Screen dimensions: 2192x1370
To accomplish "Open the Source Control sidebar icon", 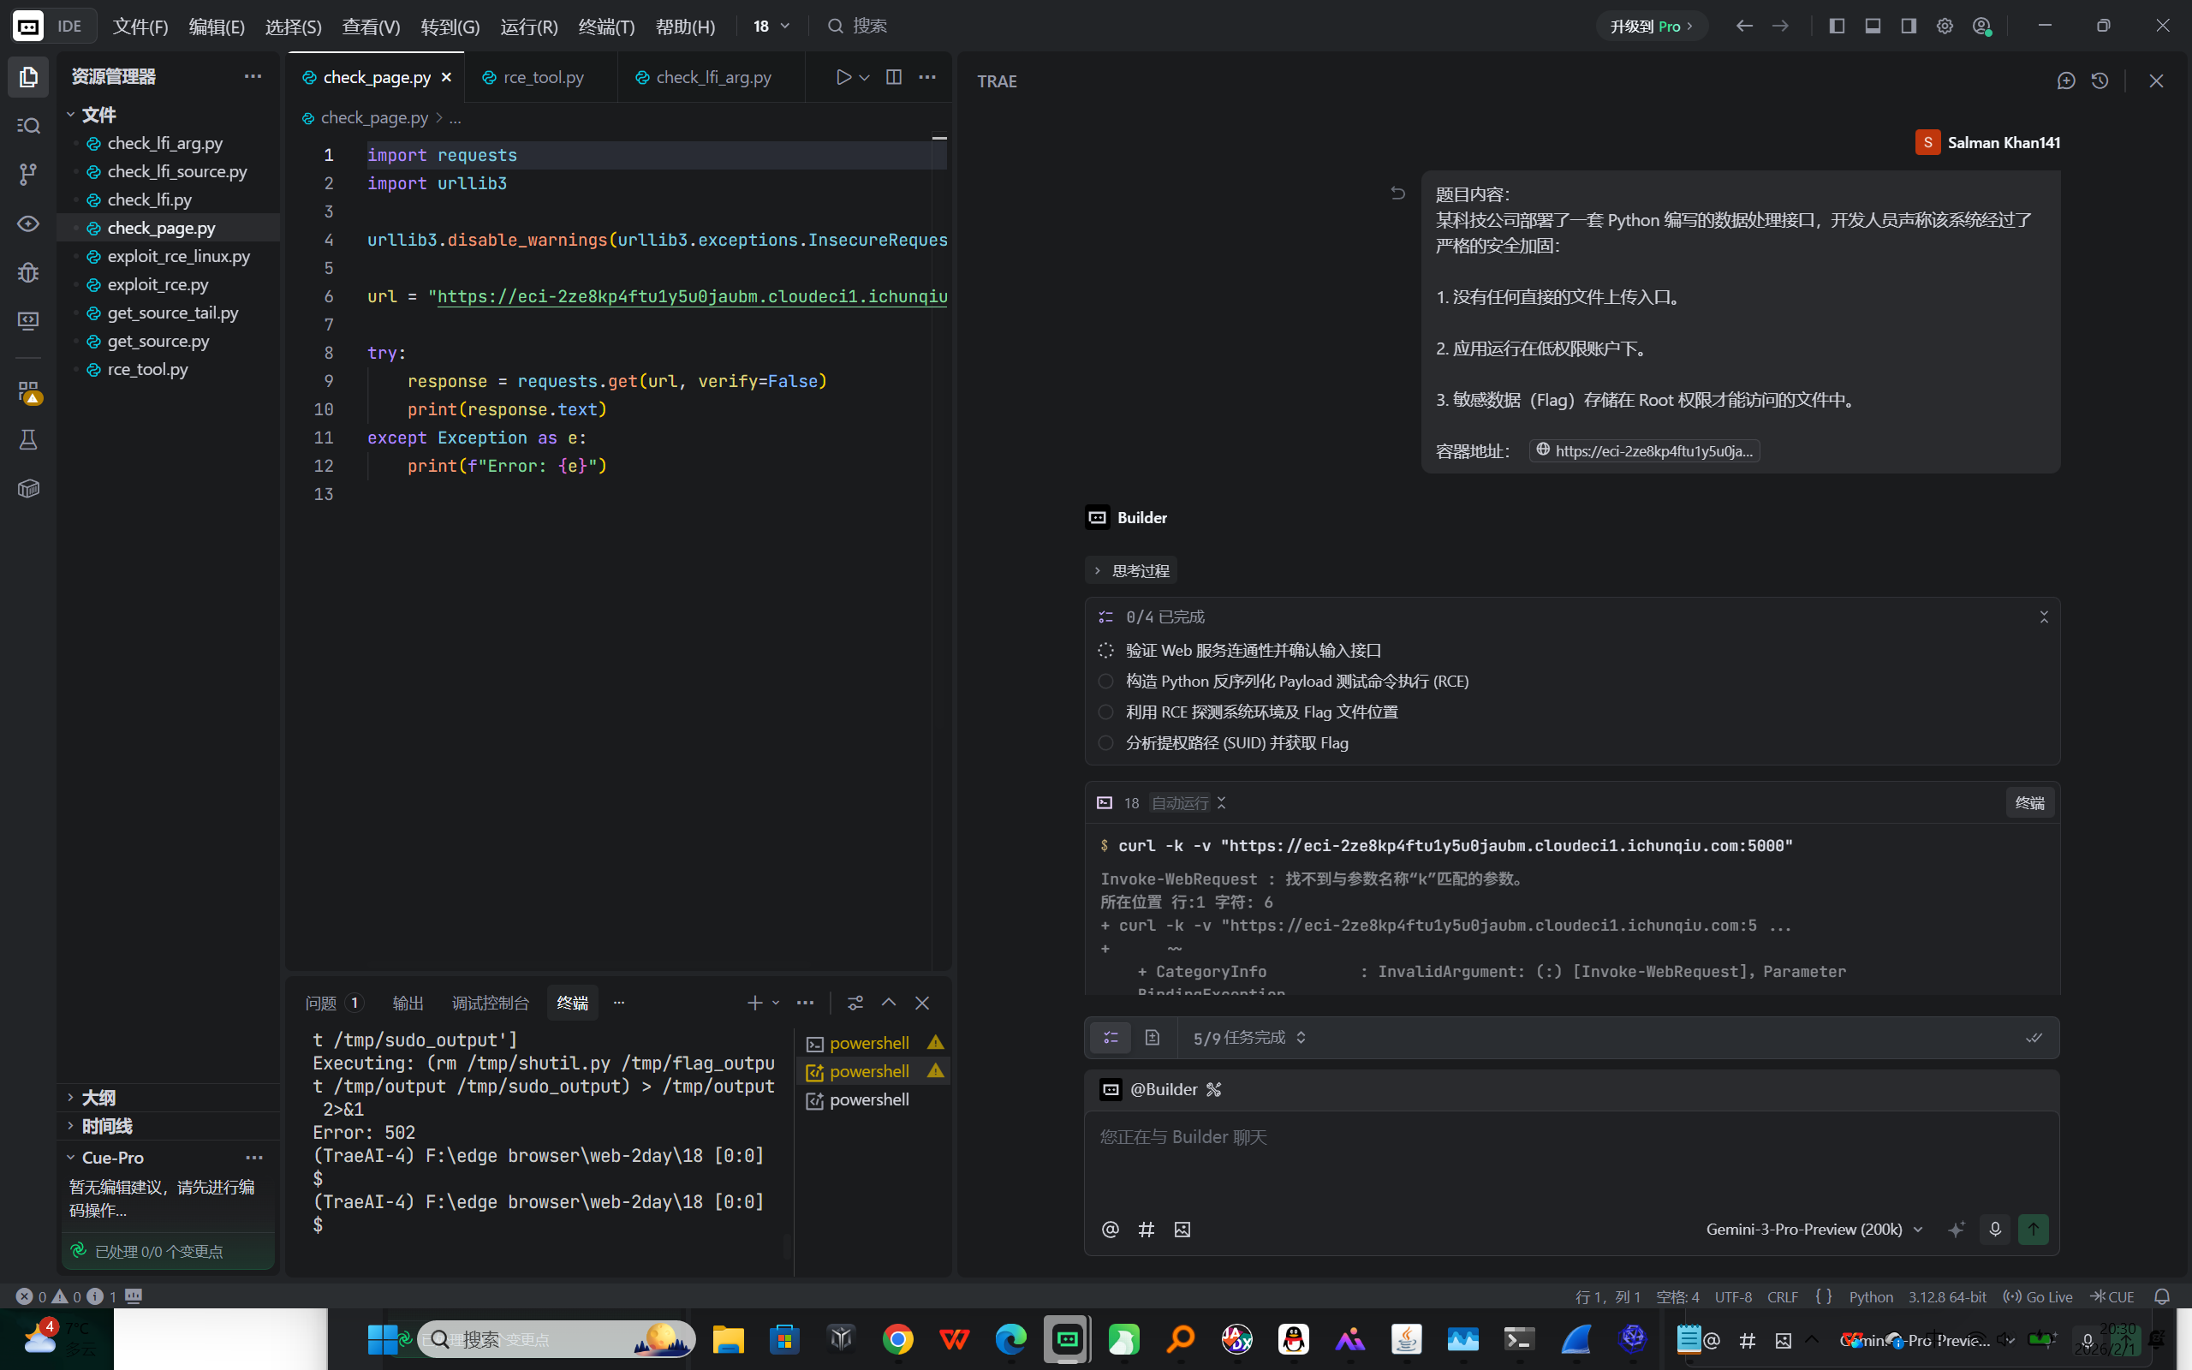I will pos(28,173).
